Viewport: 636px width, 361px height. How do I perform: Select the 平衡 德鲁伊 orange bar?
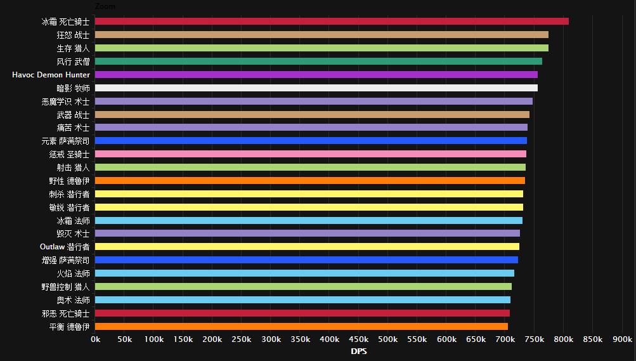[301, 327]
